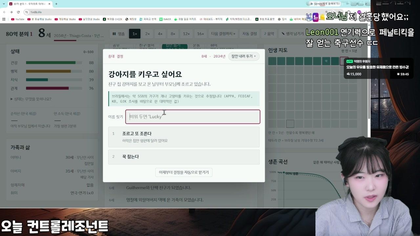
Task: Close the 80억 분의 1 tab
Action: pyautogui.click(x=50, y=4)
